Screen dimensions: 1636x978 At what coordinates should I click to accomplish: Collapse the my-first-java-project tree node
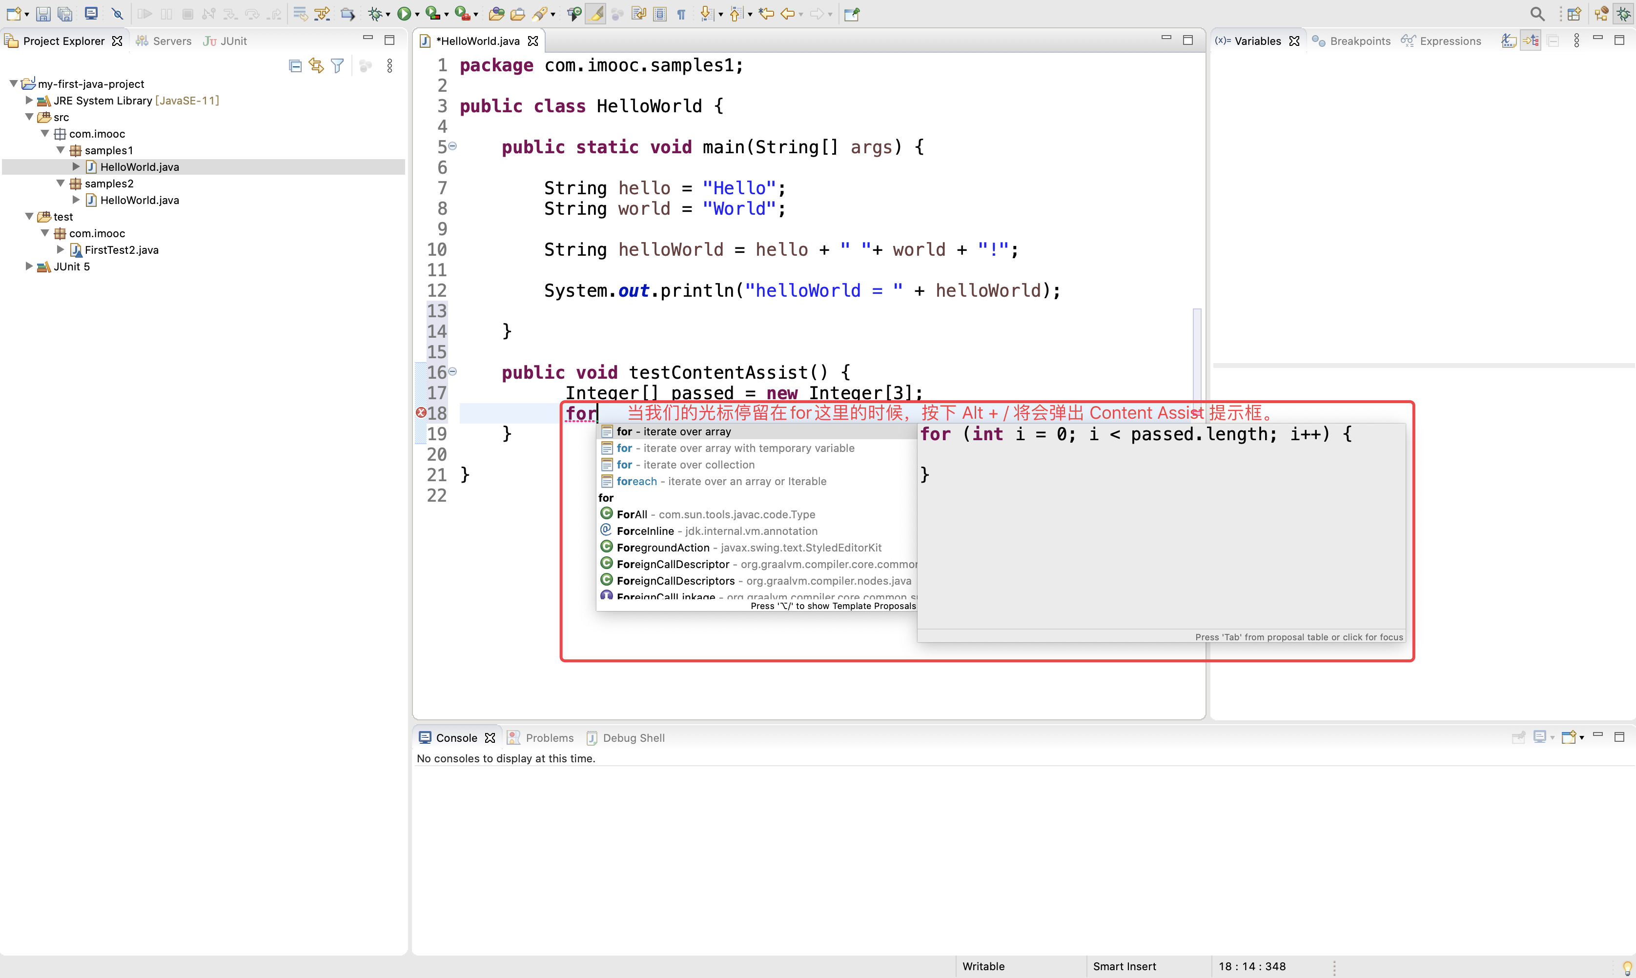(x=13, y=84)
